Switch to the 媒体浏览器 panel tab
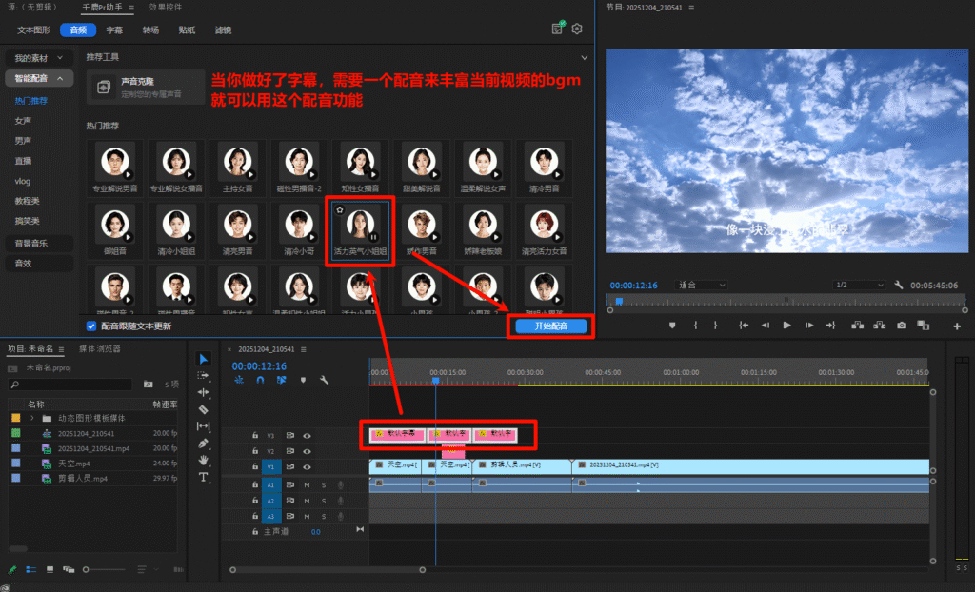The image size is (975, 592). 99,349
